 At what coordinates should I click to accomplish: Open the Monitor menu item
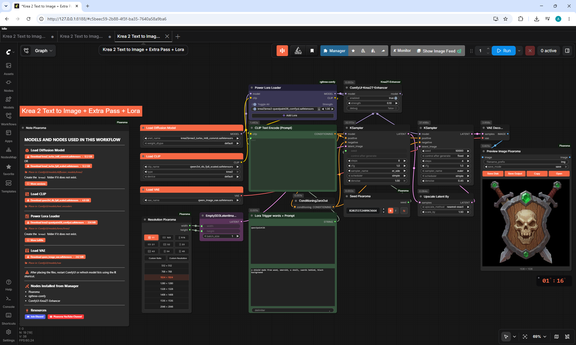click(402, 51)
